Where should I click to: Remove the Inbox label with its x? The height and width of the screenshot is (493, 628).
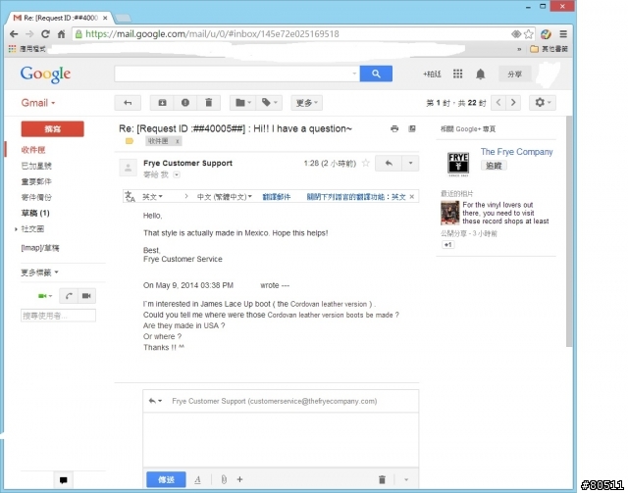click(178, 141)
